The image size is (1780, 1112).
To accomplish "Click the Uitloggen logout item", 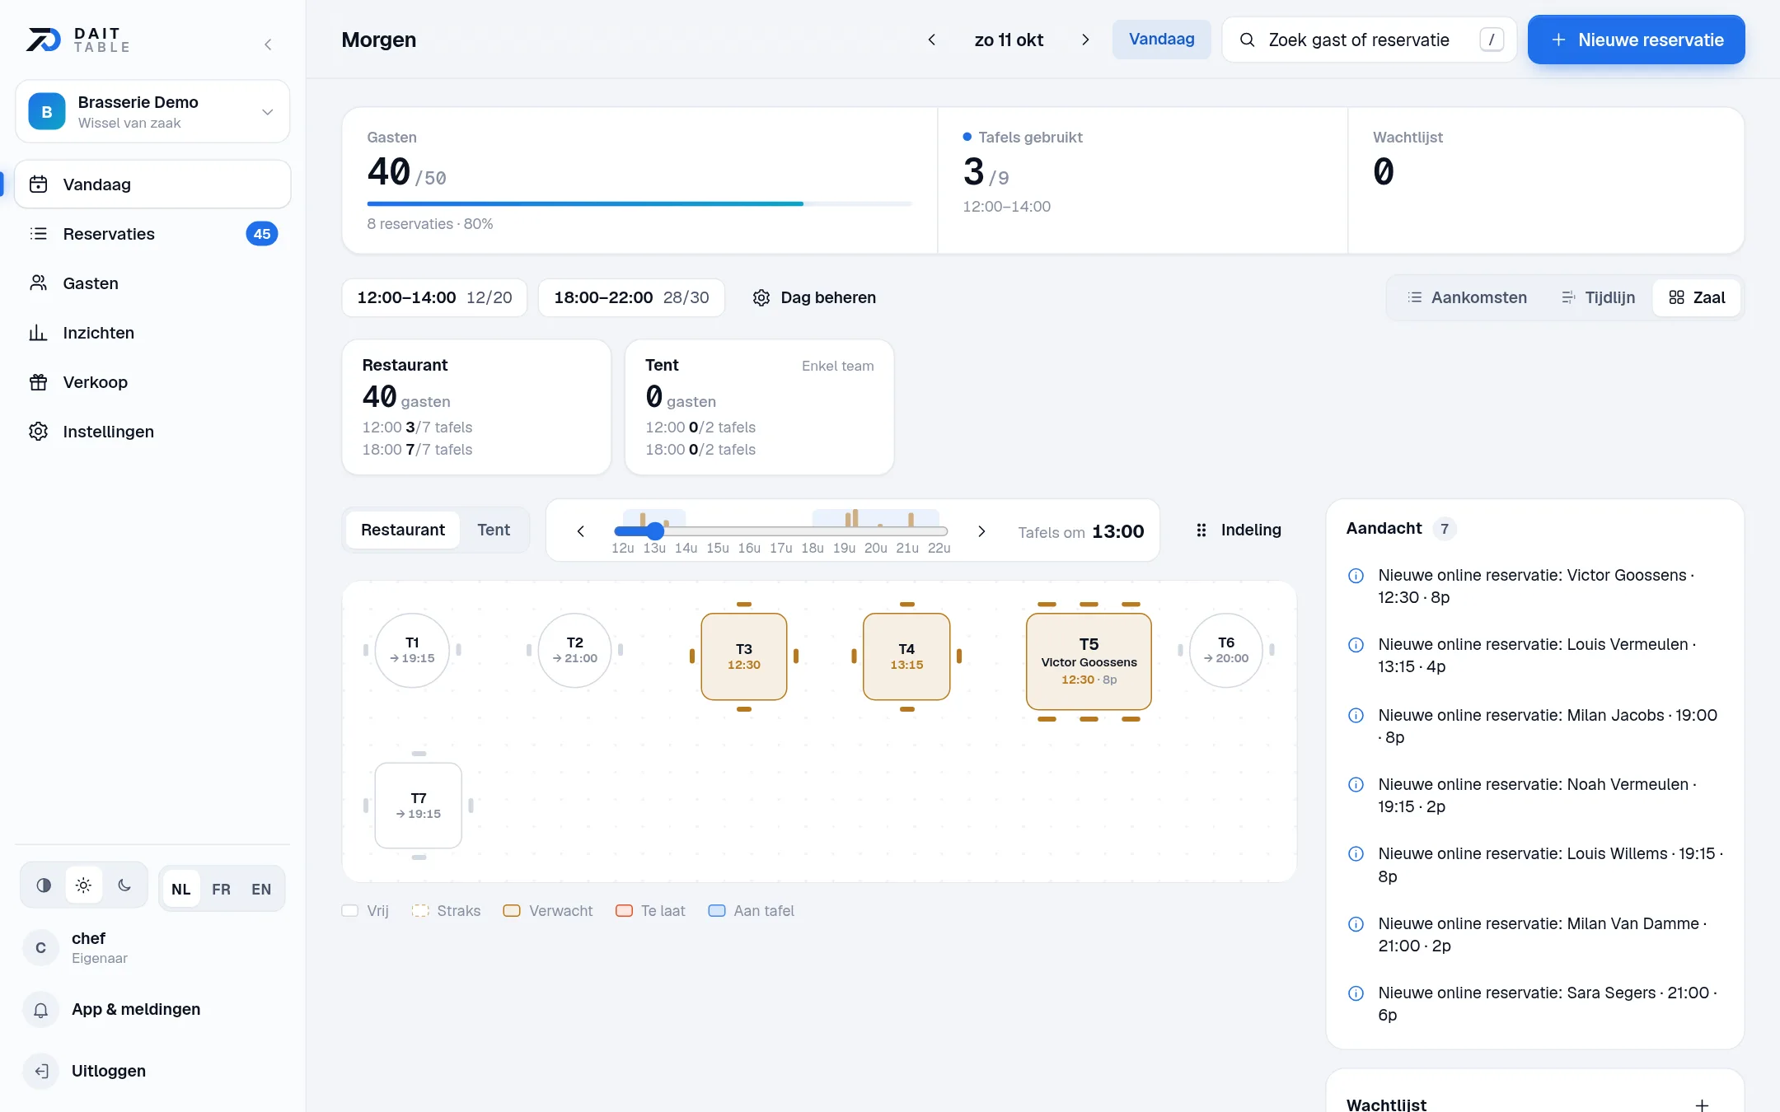I will tap(153, 1071).
